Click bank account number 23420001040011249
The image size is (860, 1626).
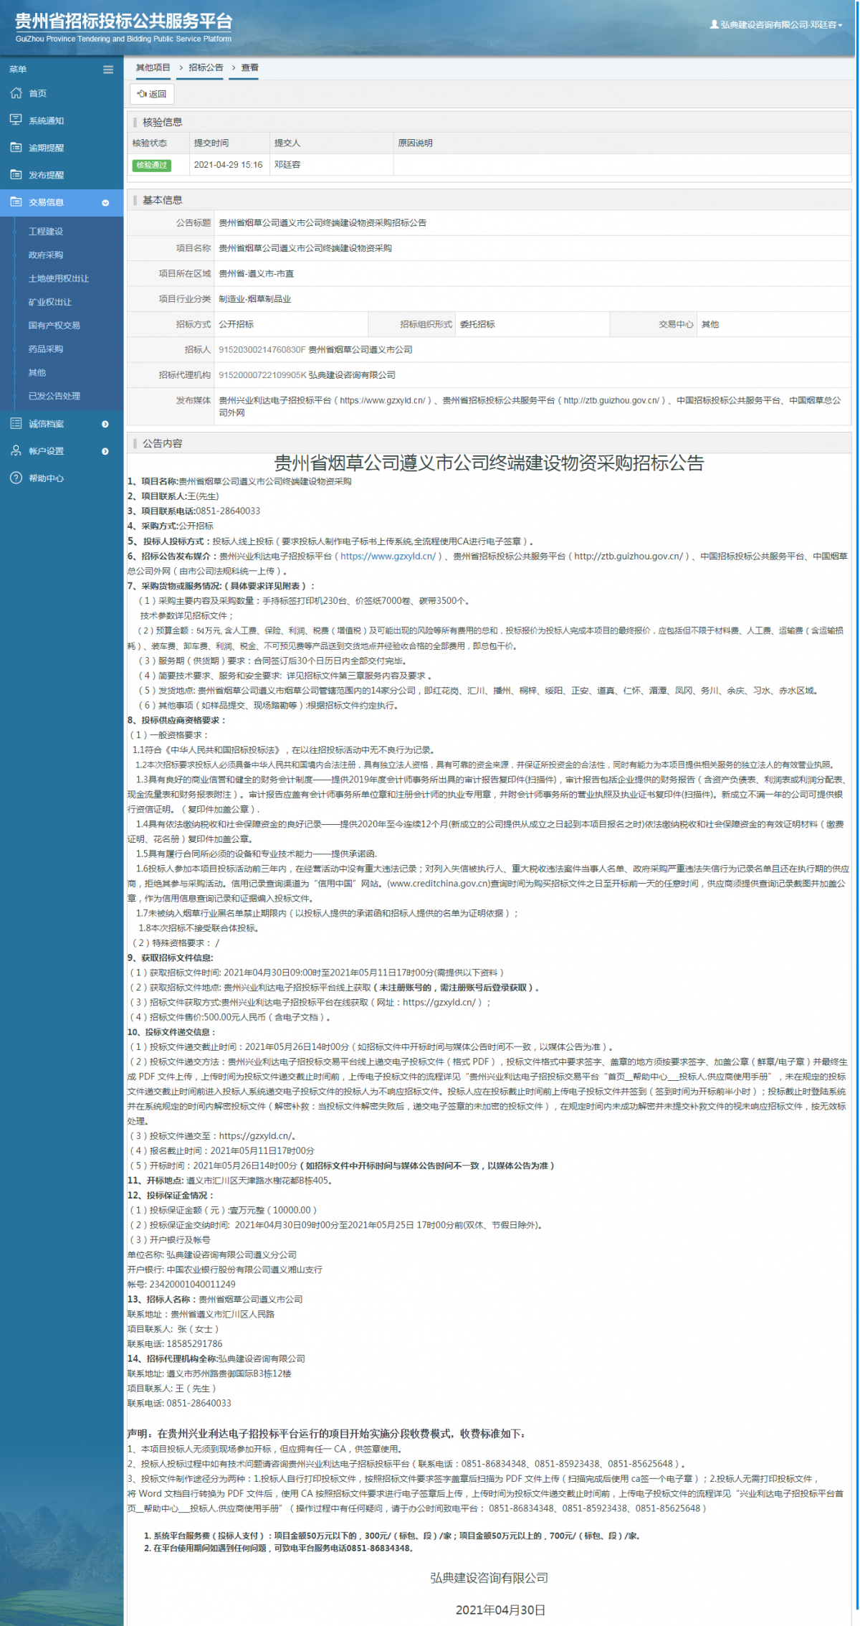(x=193, y=1284)
